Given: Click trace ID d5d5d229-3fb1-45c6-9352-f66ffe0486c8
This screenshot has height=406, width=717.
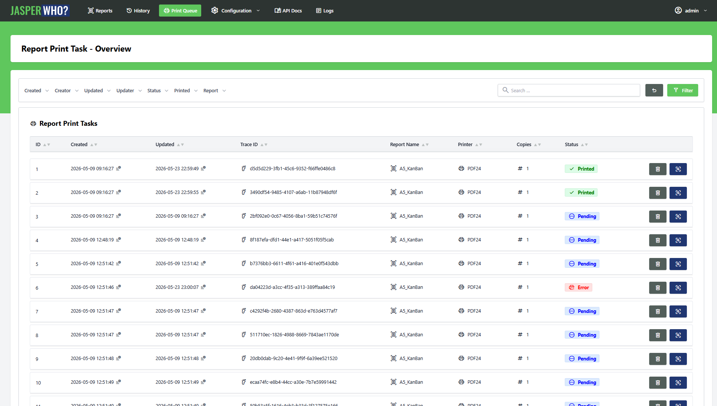Looking at the screenshot, I should [x=292, y=169].
